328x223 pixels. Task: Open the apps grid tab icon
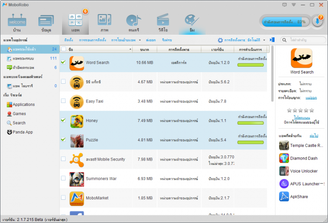75,20
